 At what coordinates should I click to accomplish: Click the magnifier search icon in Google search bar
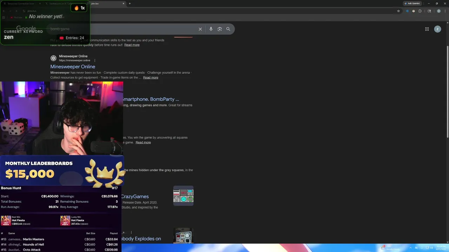coord(228,29)
